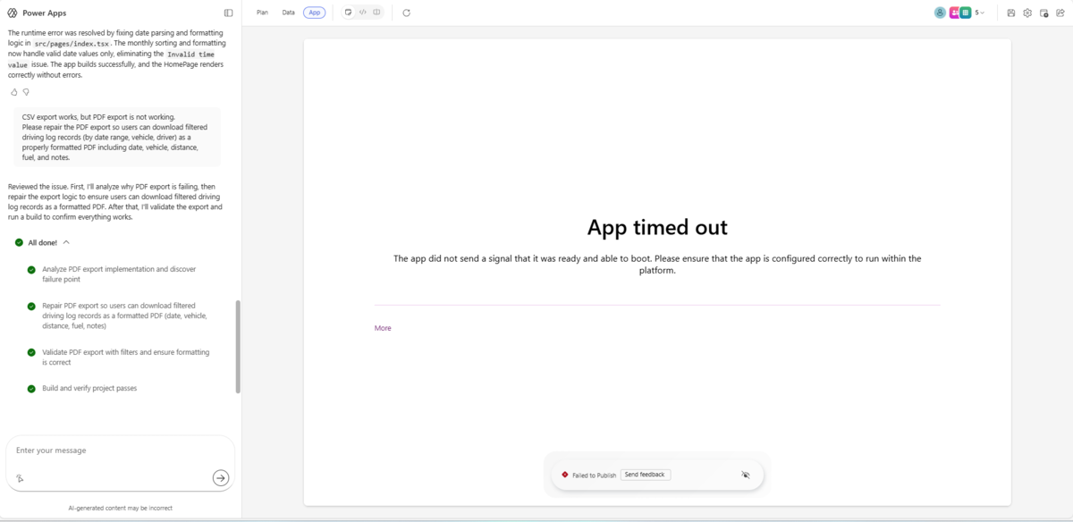Click the save icon in toolbar
Screen dimensions: 1073x522
(x=1010, y=13)
